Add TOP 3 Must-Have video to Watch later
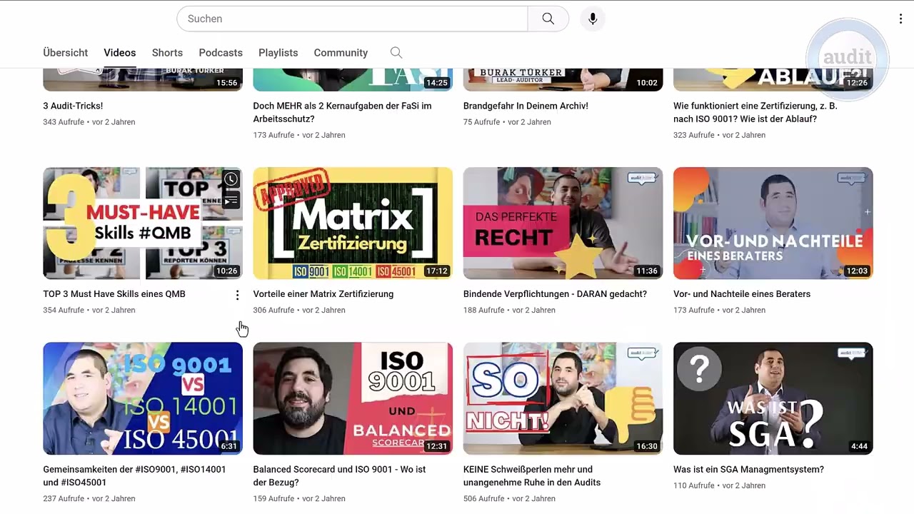914x514 pixels. (231, 179)
